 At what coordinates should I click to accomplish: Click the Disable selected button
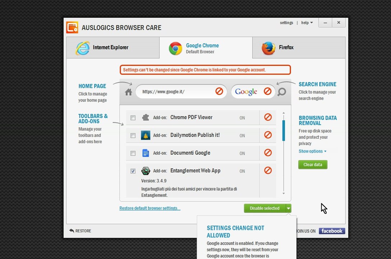[x=265, y=208]
